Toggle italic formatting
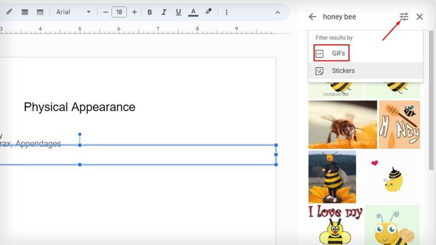 click(x=164, y=12)
